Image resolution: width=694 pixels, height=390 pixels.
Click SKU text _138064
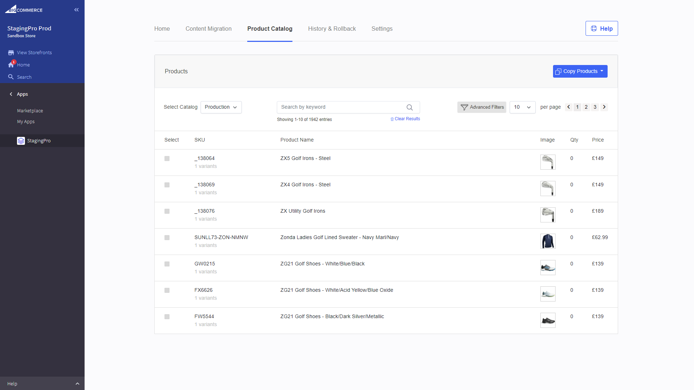pos(205,159)
